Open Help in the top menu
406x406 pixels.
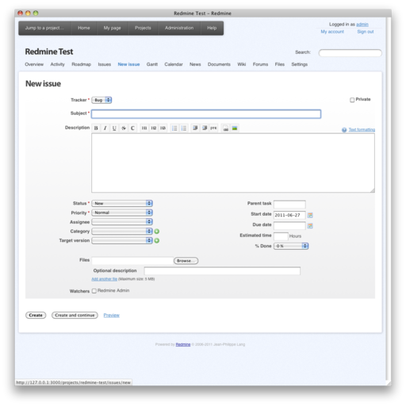(212, 28)
